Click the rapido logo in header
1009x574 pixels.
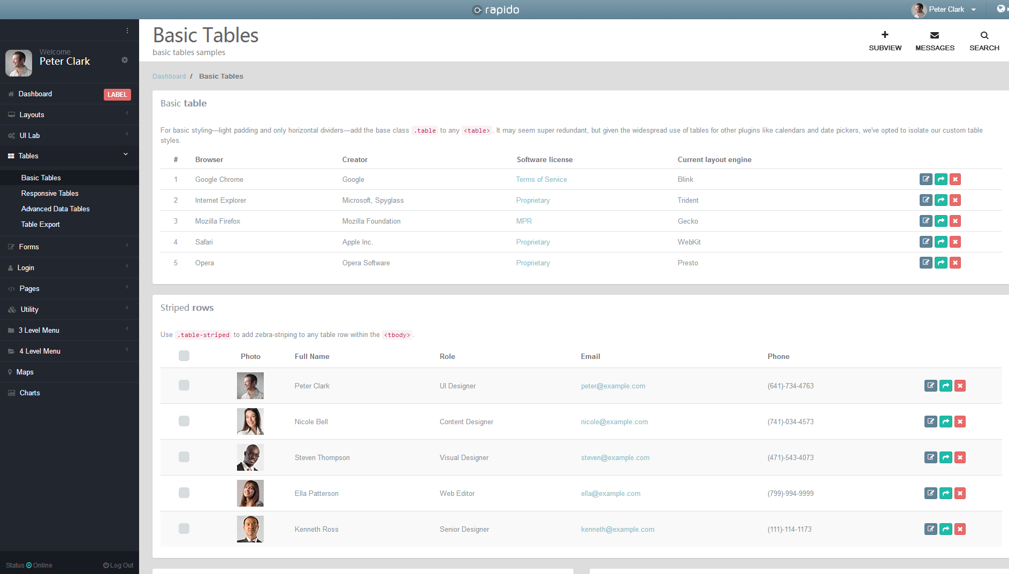pos(496,10)
